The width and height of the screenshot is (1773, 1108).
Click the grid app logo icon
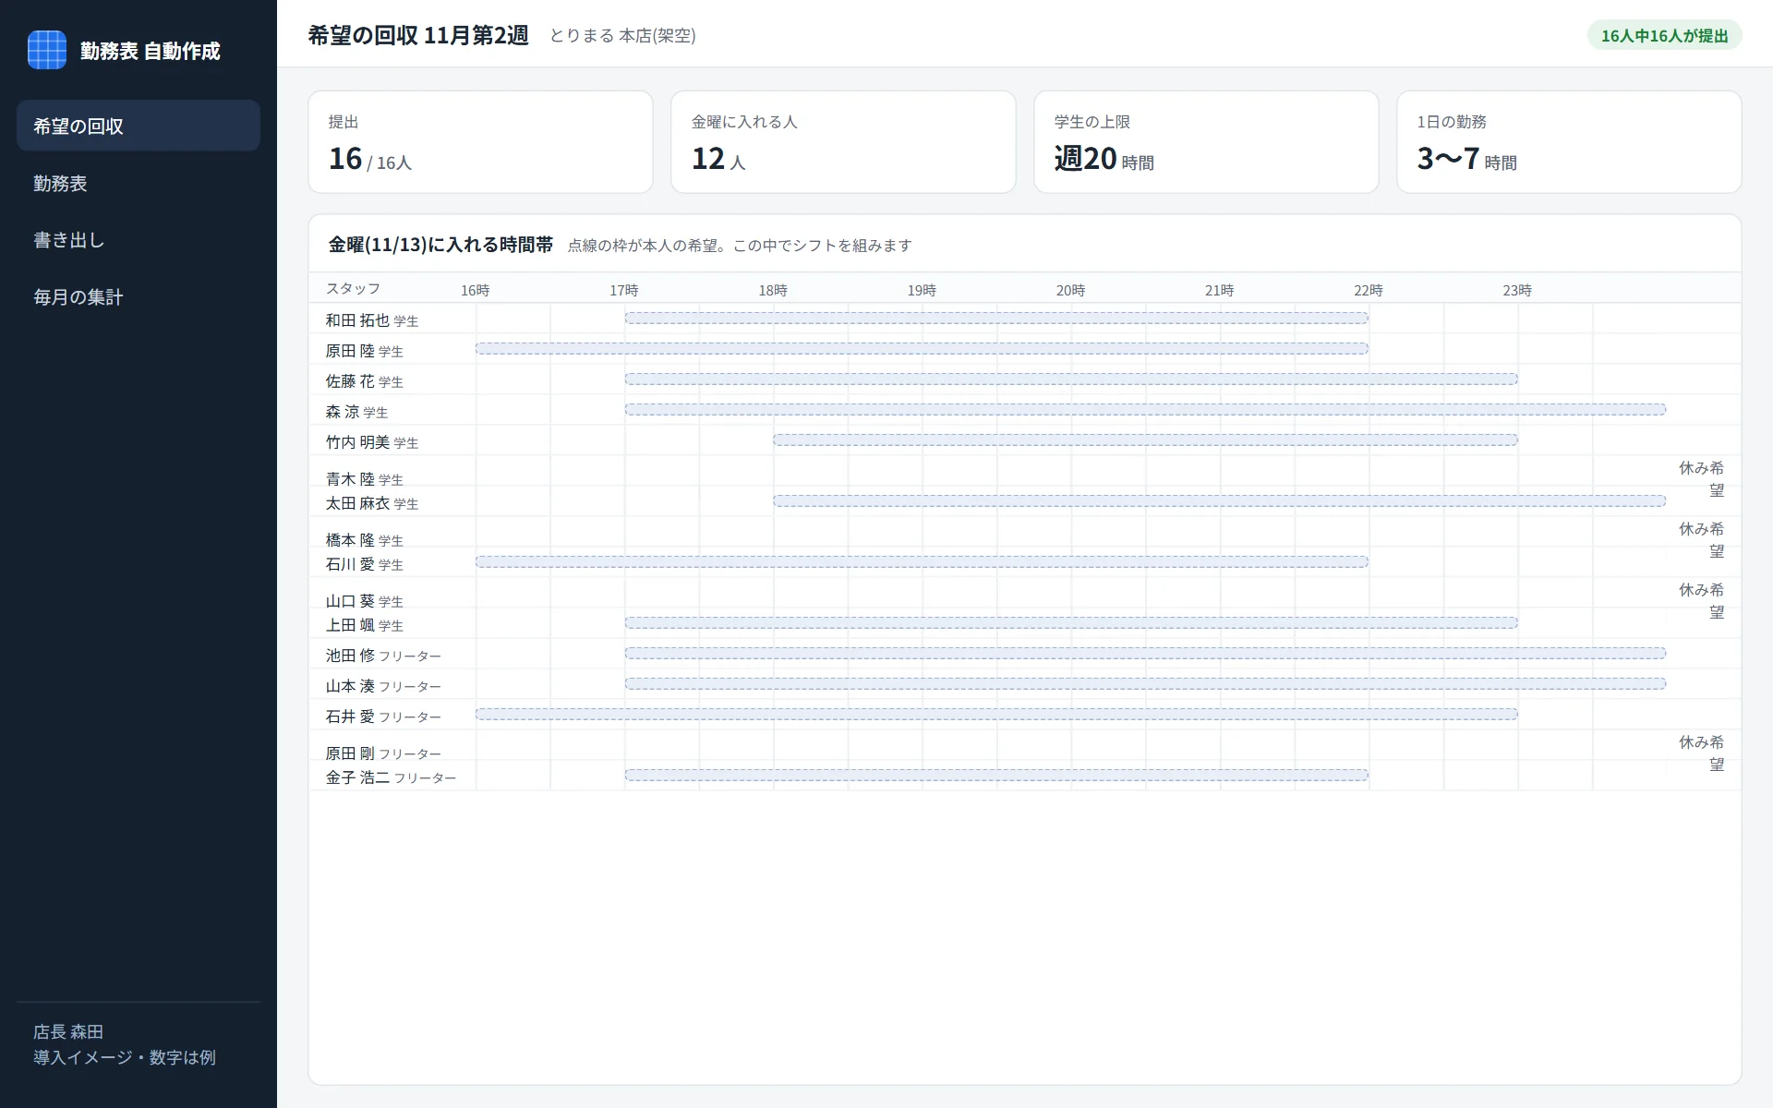(47, 50)
